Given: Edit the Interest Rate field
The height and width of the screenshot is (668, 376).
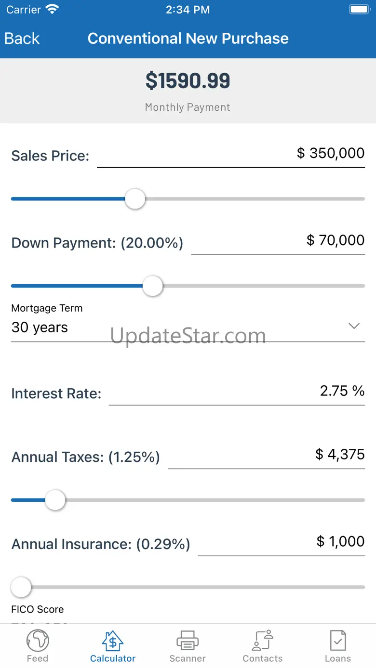Looking at the screenshot, I should (x=237, y=391).
